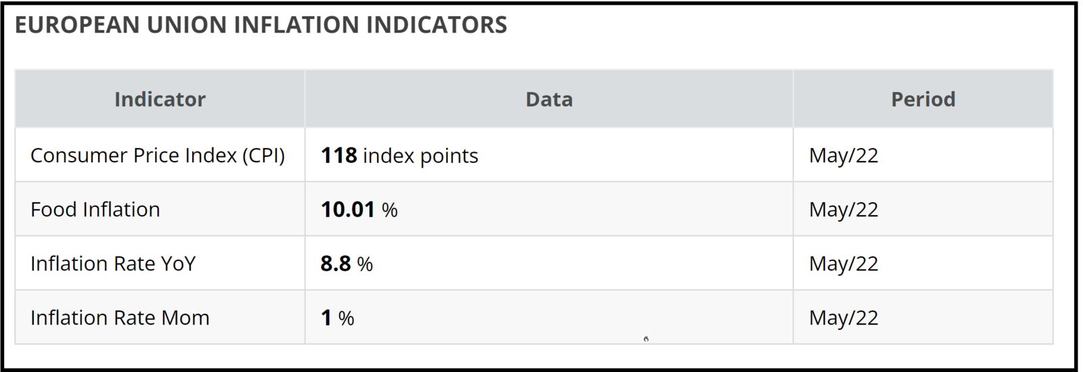Open the Food Inflation indicator

point(95,210)
